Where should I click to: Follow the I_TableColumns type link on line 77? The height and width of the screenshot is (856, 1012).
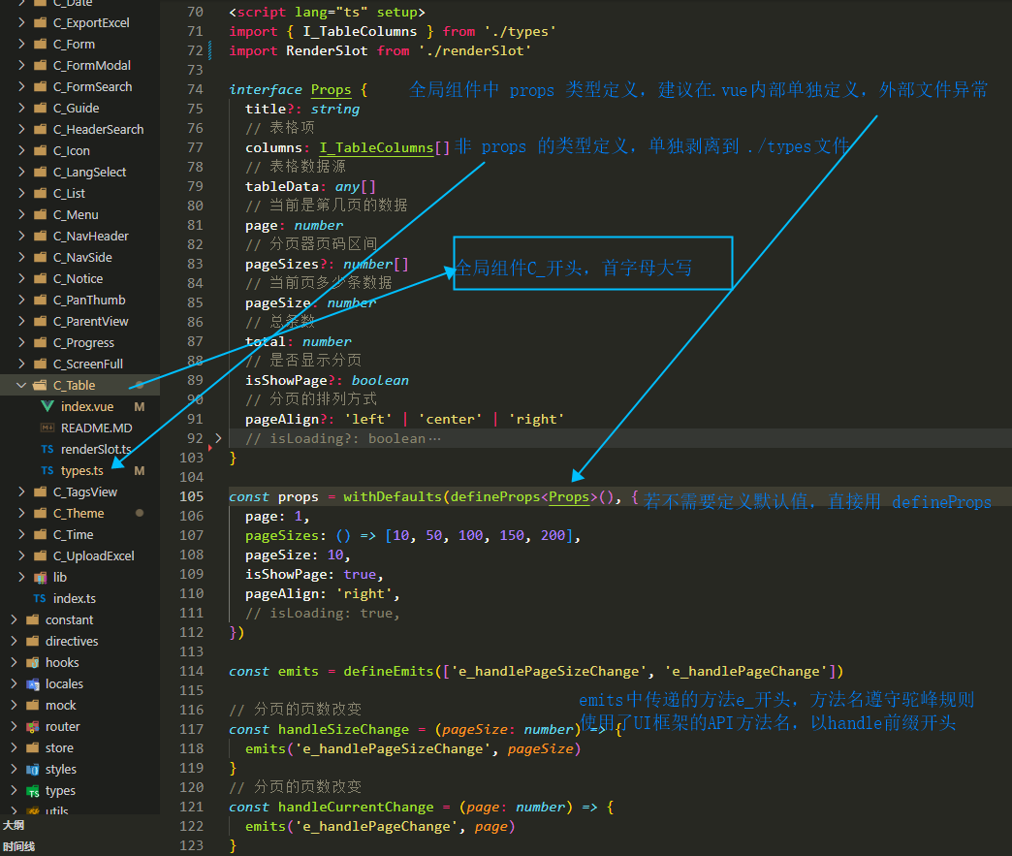tap(376, 147)
